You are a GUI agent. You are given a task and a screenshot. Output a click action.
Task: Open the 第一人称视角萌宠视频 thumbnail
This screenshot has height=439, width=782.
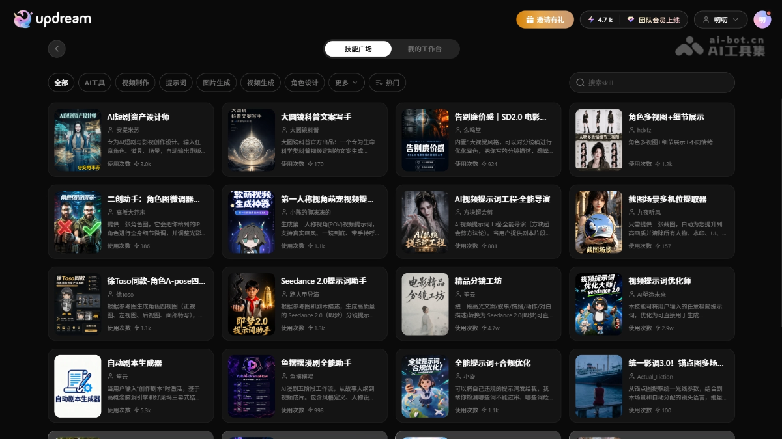point(252,222)
